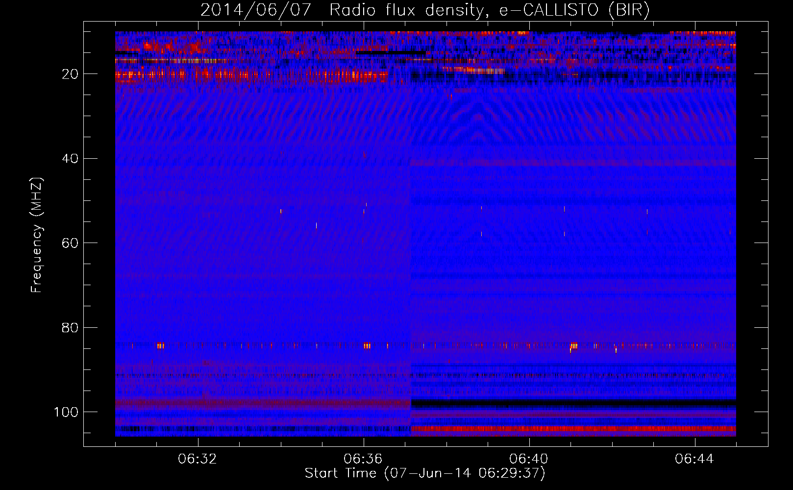
Task: Click the "20" frequency tick label
Action: point(71,74)
